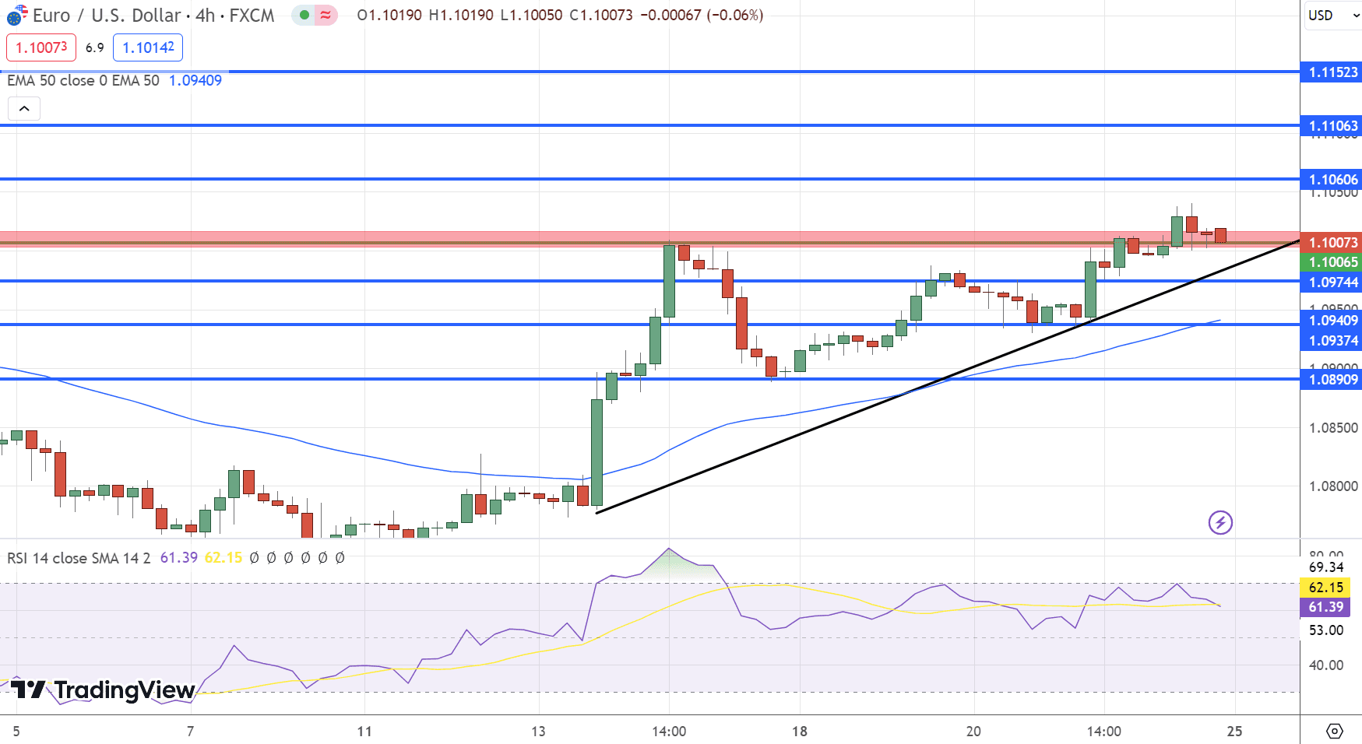Select the EMA 50 indicator legend
1362x744 pixels.
click(x=83, y=80)
